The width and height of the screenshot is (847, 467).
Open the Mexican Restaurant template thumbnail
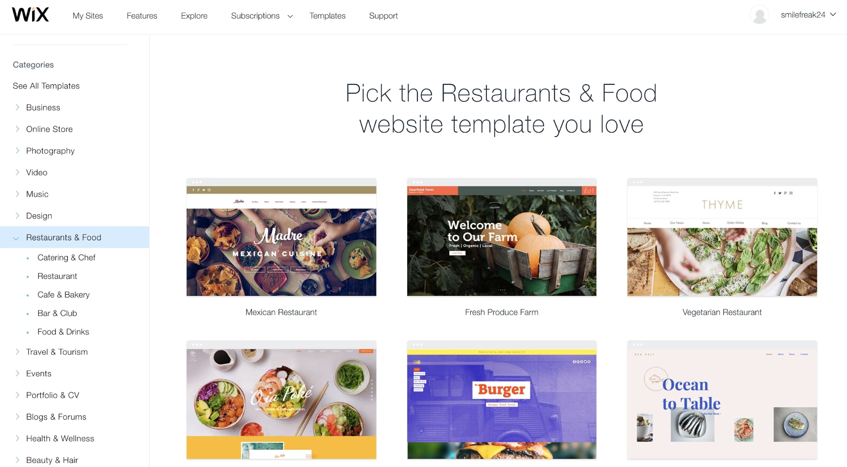click(x=281, y=237)
